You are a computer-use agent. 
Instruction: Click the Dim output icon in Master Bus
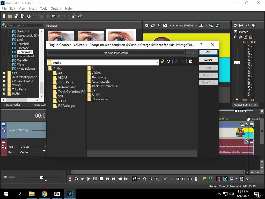click(247, 25)
